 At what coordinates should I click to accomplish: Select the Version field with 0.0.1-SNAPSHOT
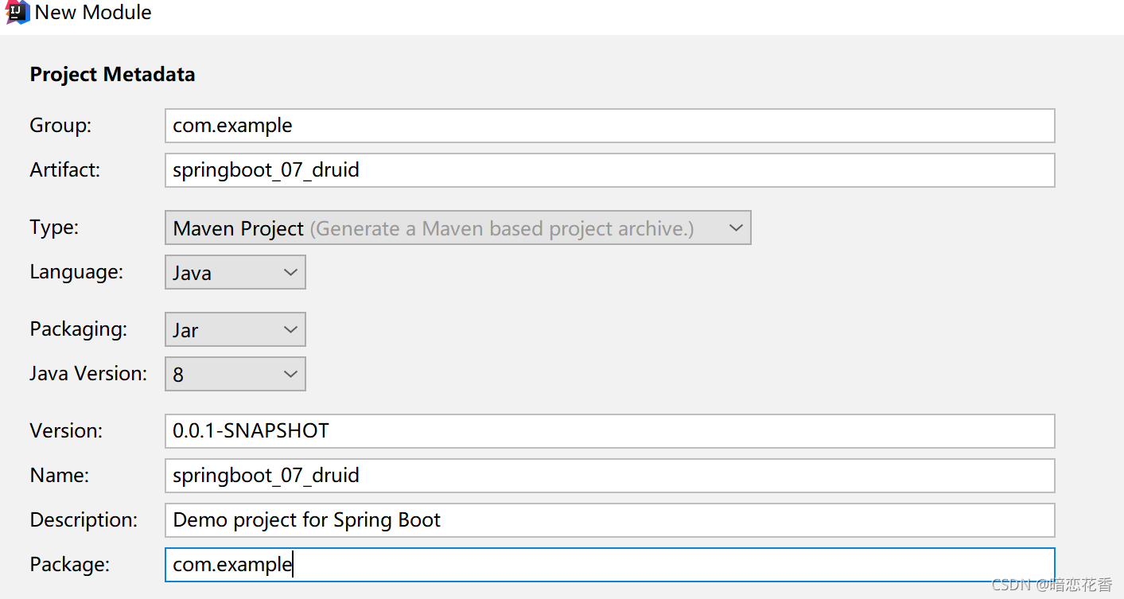(x=609, y=431)
